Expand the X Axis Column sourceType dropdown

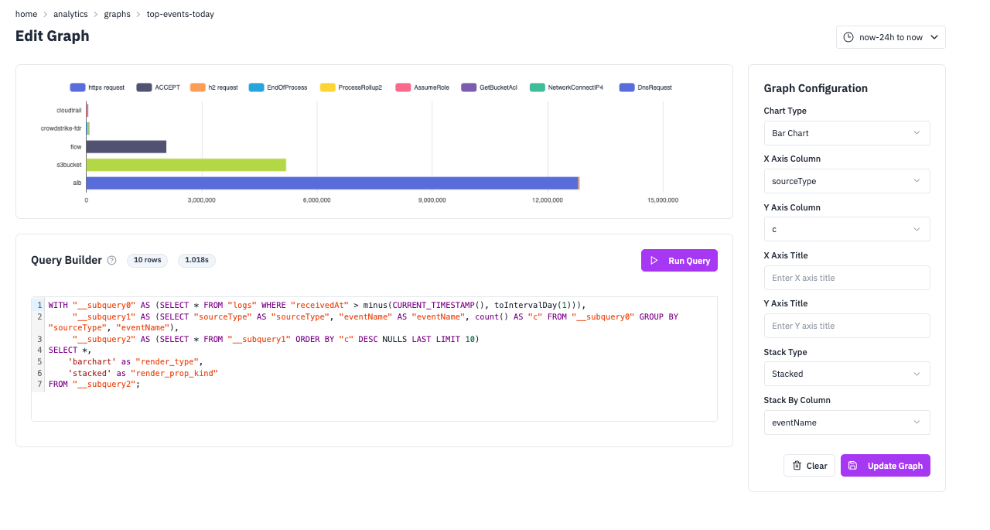point(846,181)
